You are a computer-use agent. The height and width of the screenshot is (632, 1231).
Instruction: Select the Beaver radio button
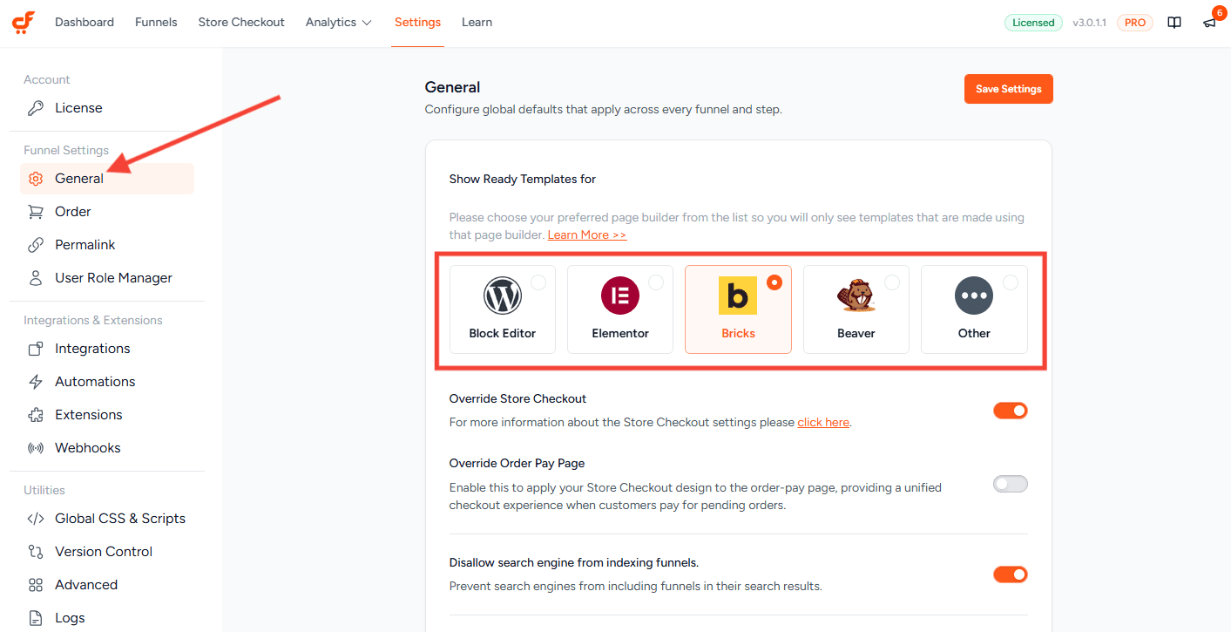[892, 282]
